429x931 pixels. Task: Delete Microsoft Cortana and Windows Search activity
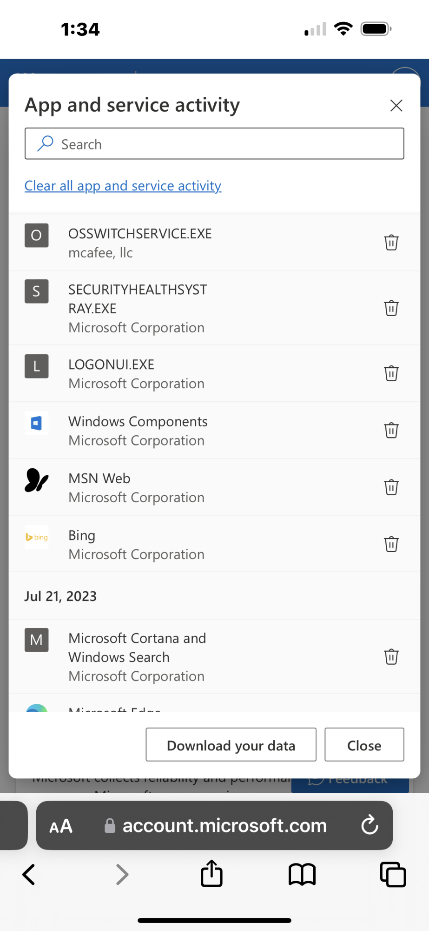391,657
